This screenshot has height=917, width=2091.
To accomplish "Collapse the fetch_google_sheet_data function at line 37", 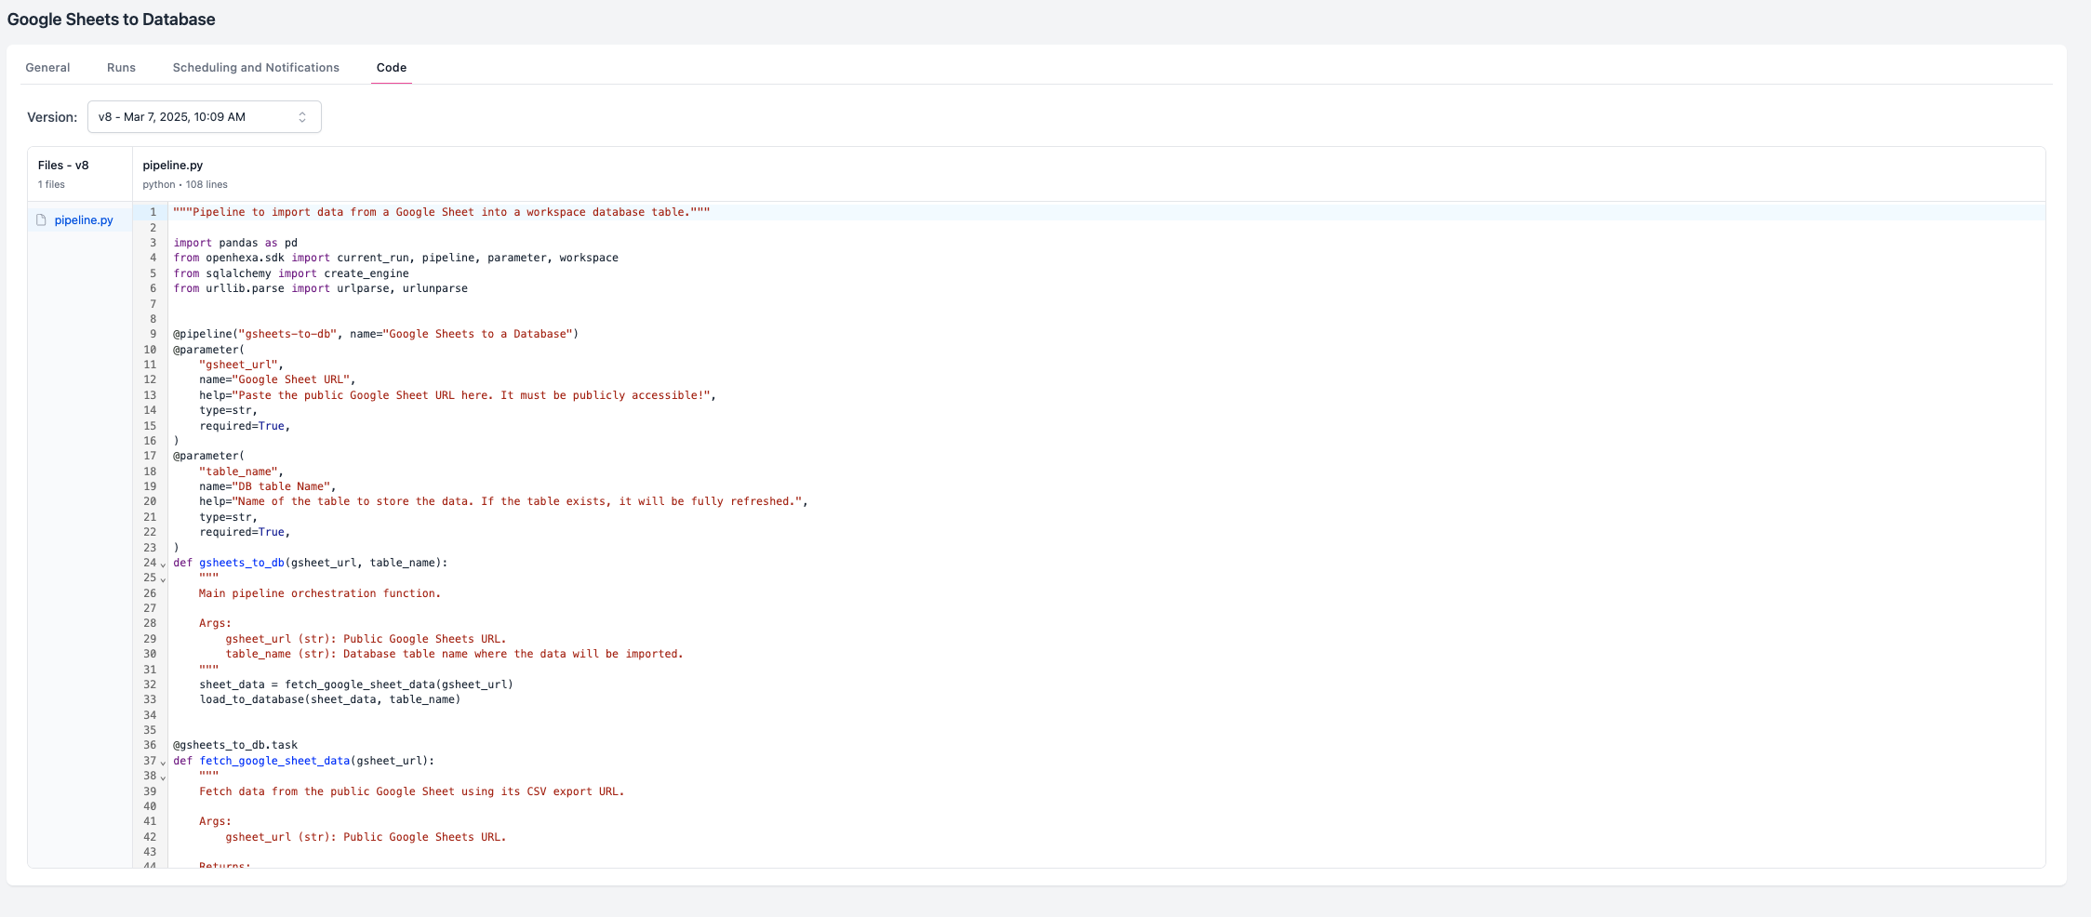I will pyautogui.click(x=162, y=763).
